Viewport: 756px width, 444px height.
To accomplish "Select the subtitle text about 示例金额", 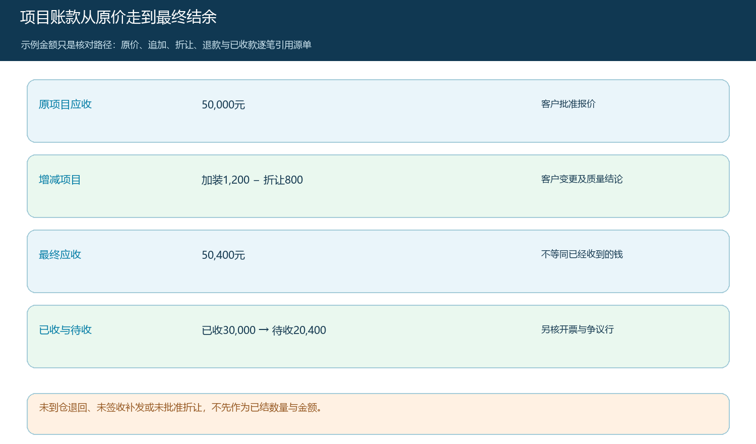I will pos(166,45).
